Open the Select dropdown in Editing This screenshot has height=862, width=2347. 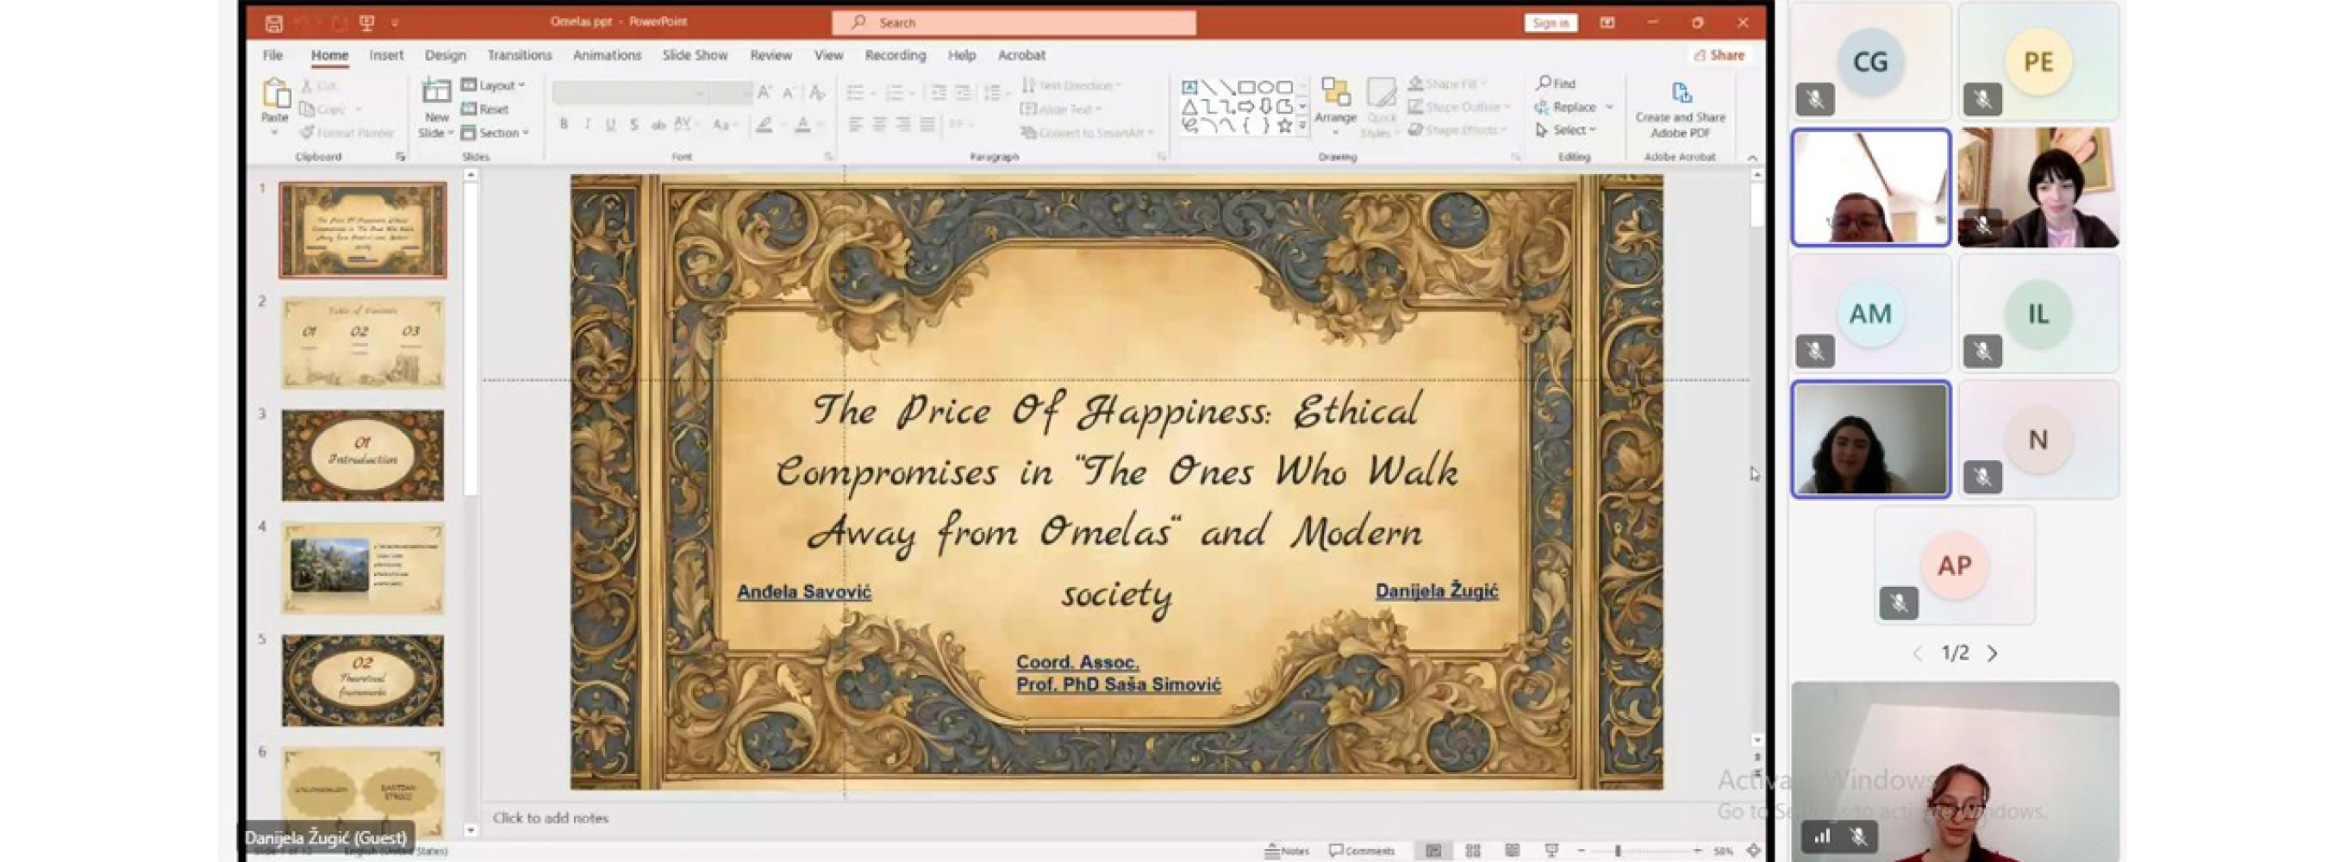pos(1567,130)
